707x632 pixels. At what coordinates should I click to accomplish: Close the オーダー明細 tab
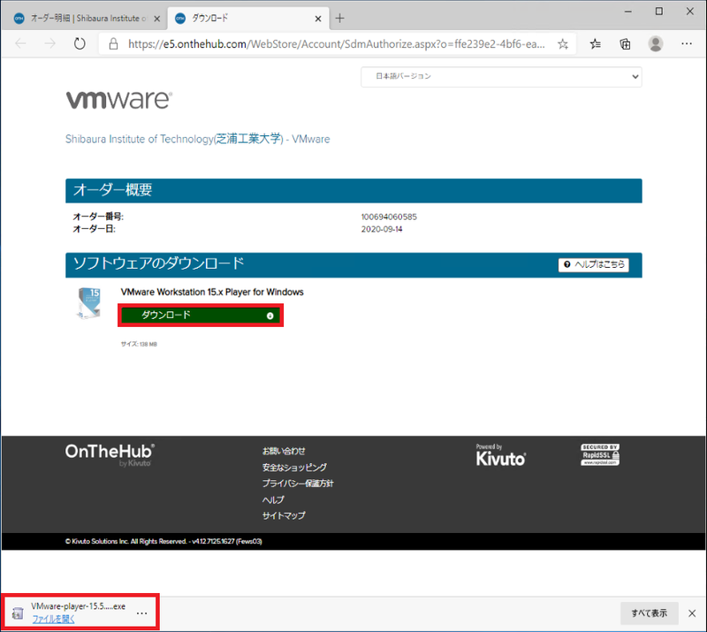[157, 19]
